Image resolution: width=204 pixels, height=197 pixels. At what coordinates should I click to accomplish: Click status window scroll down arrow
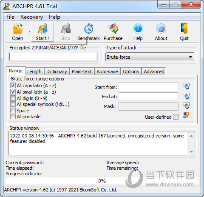(x=191, y=151)
